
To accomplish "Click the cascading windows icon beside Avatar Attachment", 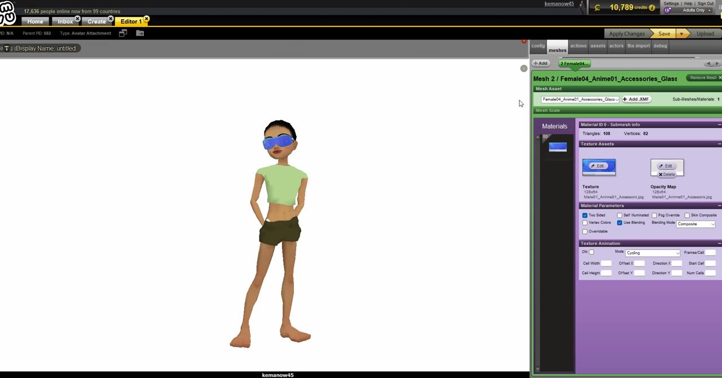I will pyautogui.click(x=123, y=33).
